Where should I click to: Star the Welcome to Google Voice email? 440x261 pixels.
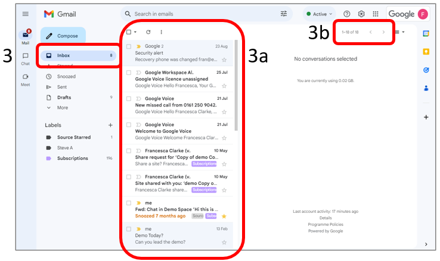[x=224, y=138]
